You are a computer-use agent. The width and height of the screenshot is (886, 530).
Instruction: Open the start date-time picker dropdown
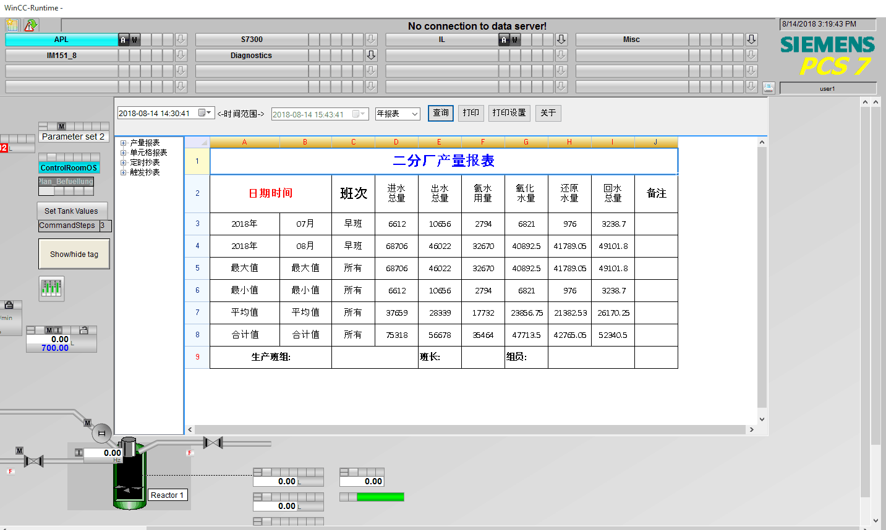point(210,113)
